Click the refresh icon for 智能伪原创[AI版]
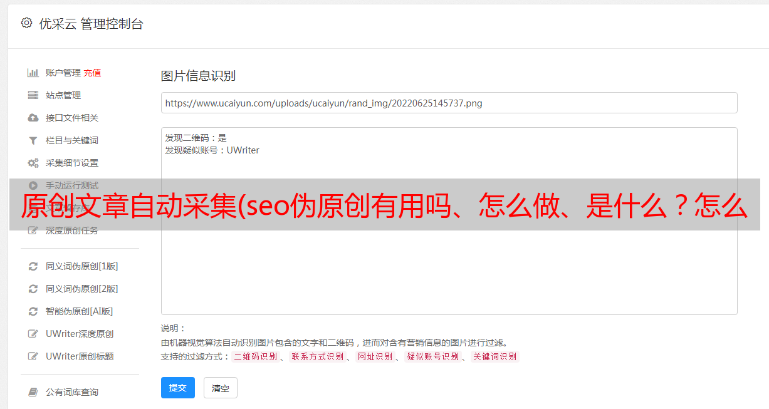Screen dimensions: 769x409 [33, 311]
